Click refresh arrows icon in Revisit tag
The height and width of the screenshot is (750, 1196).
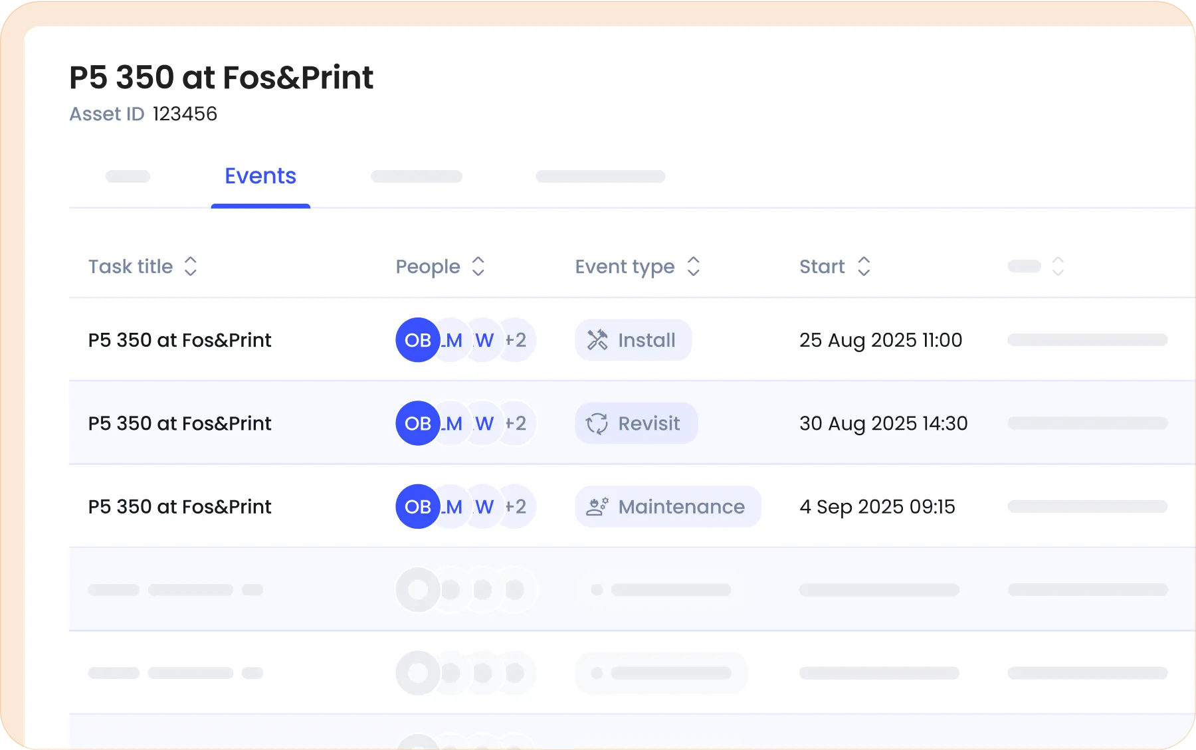pos(597,423)
